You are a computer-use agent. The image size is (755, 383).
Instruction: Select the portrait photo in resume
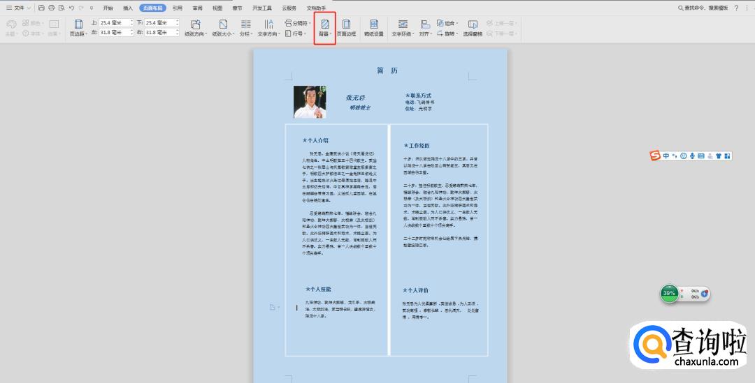pyautogui.click(x=310, y=102)
